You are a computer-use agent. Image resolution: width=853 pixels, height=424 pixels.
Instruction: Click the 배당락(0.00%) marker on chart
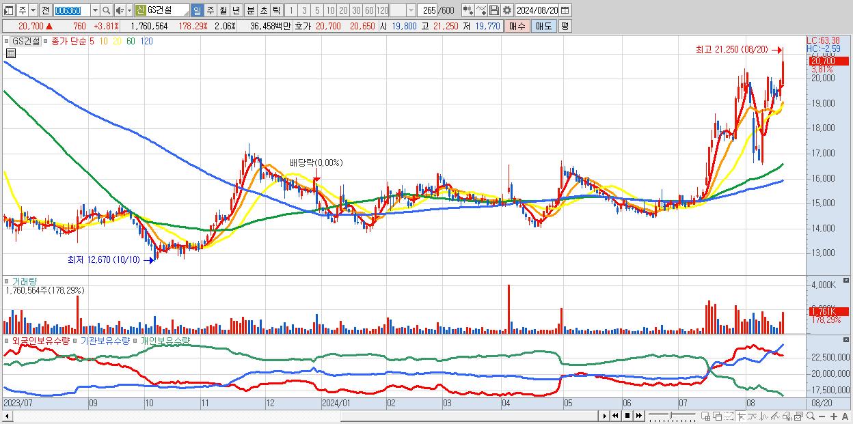[x=316, y=163]
